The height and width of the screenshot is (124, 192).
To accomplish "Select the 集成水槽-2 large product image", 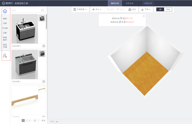I will click(25, 29).
